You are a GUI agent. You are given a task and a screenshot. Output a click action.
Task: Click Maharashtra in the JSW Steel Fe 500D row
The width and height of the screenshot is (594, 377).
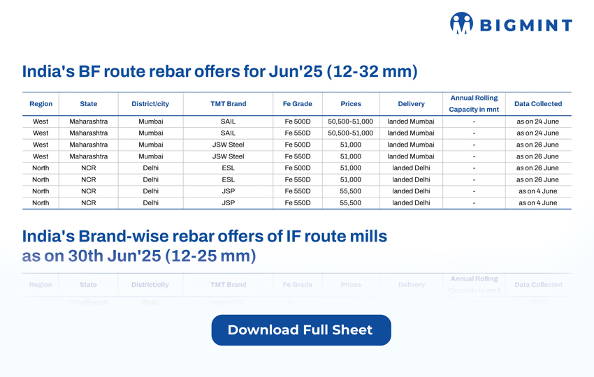click(x=89, y=145)
